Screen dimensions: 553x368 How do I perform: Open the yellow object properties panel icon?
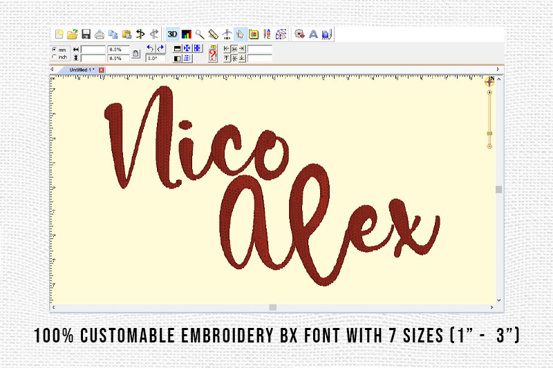point(254,34)
